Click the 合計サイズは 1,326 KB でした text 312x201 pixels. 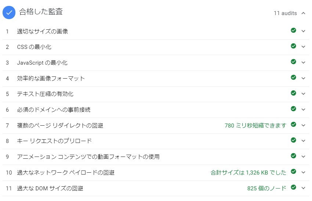coord(248,172)
